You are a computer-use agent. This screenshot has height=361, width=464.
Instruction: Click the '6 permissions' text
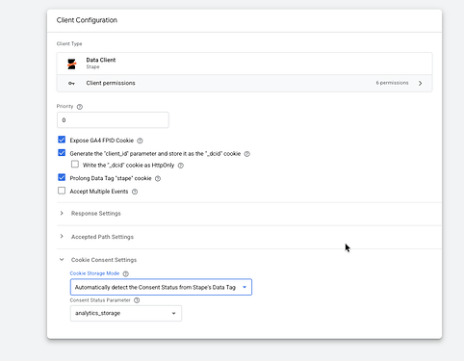(x=392, y=83)
